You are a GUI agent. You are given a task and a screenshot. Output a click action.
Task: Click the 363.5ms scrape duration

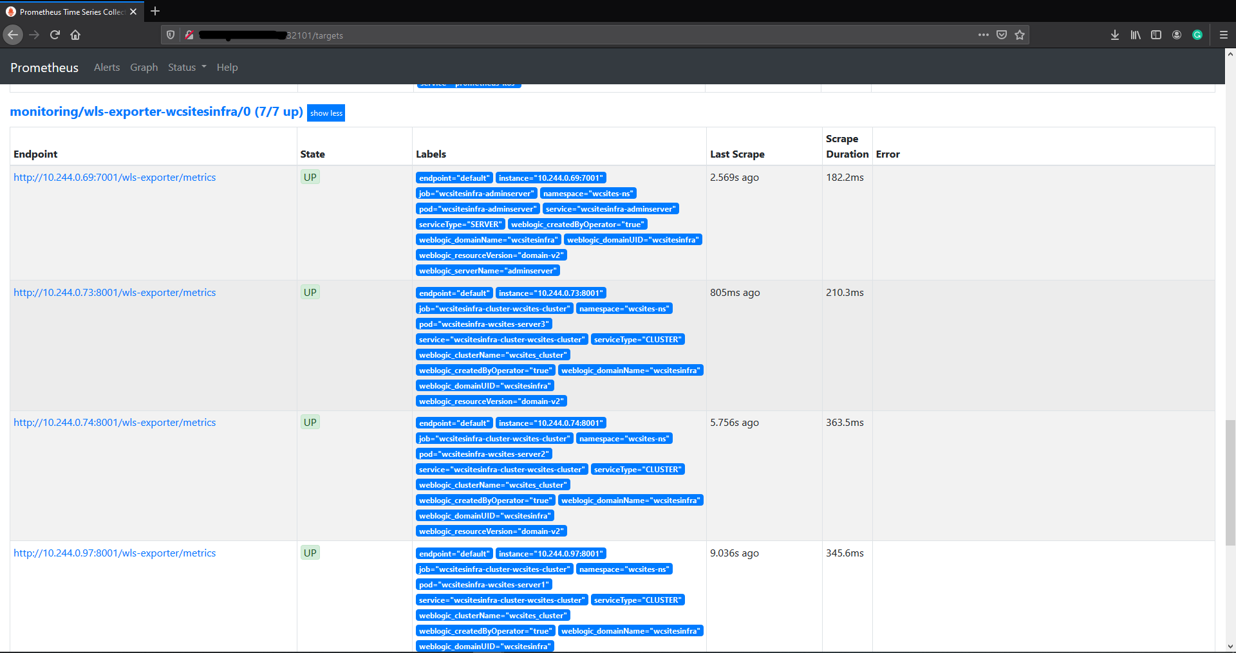pyautogui.click(x=845, y=423)
